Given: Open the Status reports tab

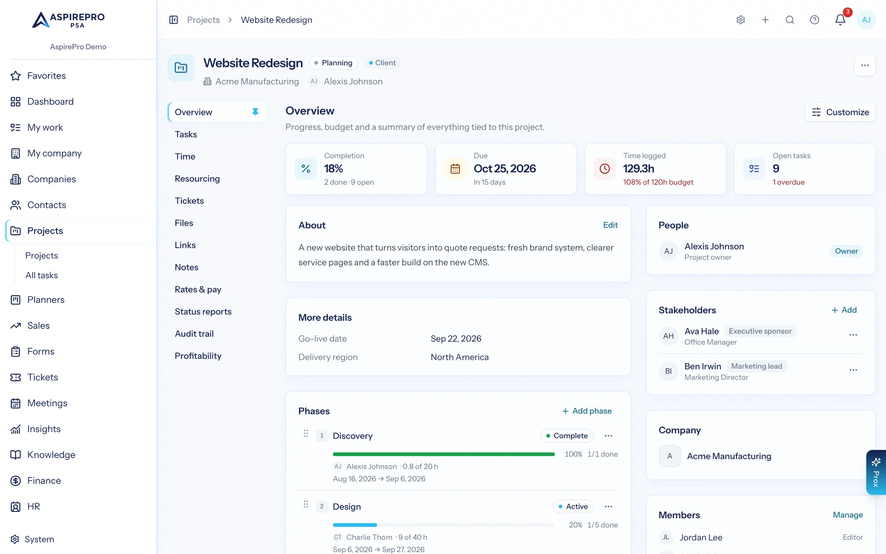Looking at the screenshot, I should tap(217, 312).
